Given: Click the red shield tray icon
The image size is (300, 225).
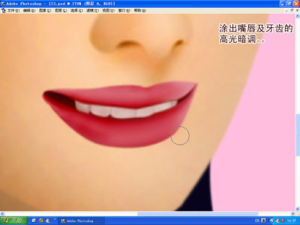Looking at the screenshot, I should point(283,221).
